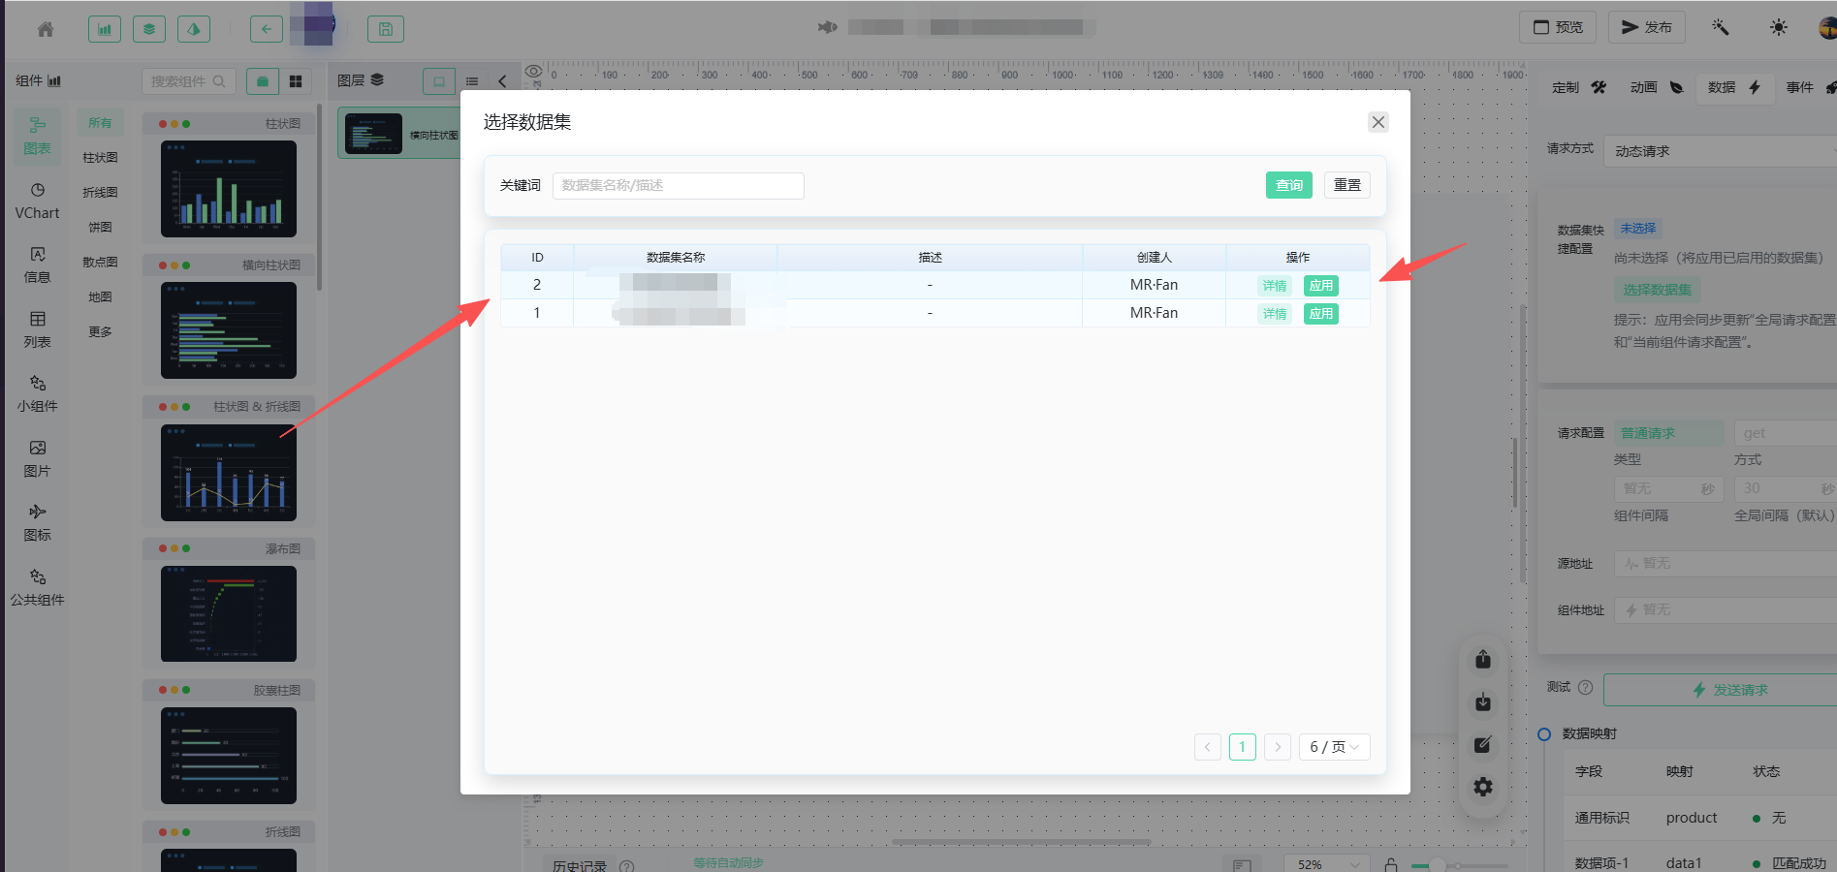
Task: Open the page size dropdown 6 / 页
Action: (1334, 747)
